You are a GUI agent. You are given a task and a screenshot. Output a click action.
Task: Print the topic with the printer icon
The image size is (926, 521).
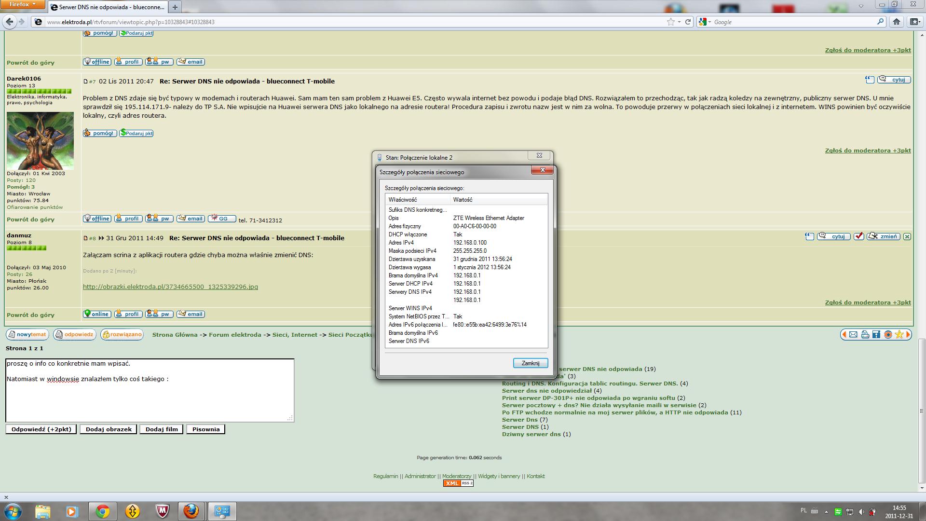point(865,334)
